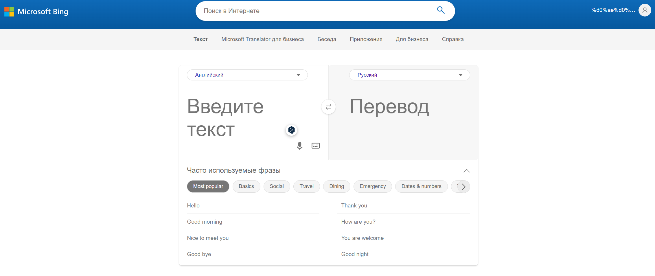Click the dark hexagon extension icon

(292, 130)
